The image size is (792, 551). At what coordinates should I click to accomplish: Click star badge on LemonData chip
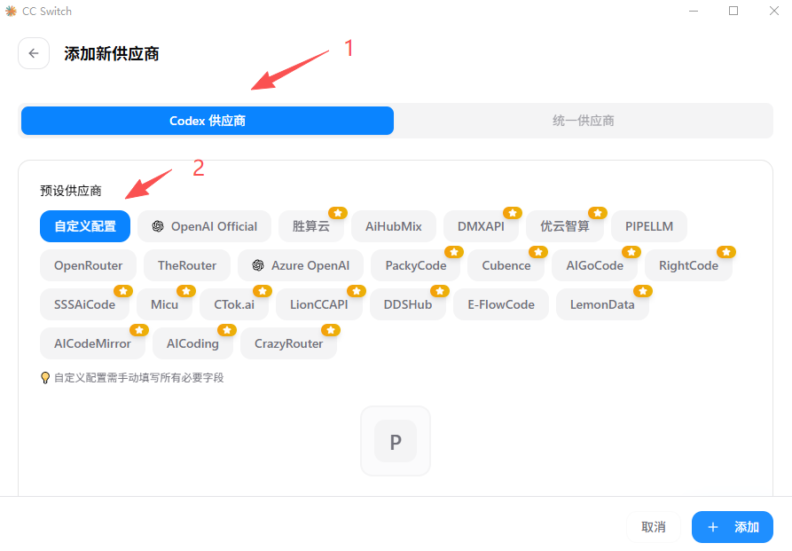pos(643,291)
